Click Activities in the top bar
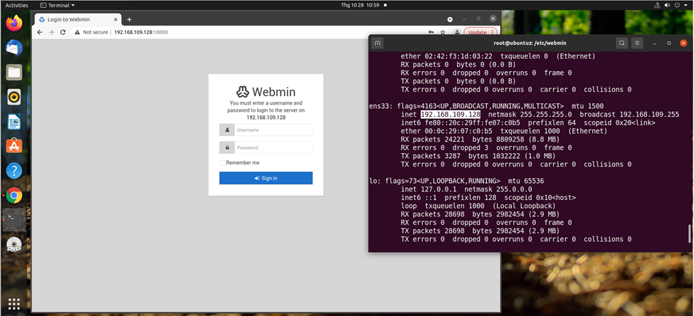The height and width of the screenshot is (316, 694). tap(16, 5)
